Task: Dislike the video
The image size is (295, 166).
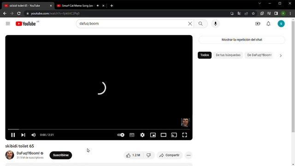Action: [148, 155]
